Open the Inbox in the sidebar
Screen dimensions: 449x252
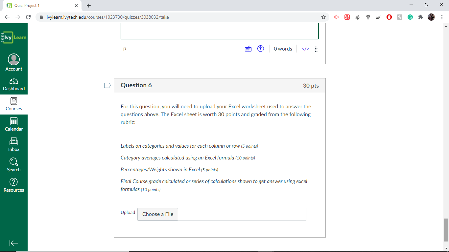click(x=13, y=144)
